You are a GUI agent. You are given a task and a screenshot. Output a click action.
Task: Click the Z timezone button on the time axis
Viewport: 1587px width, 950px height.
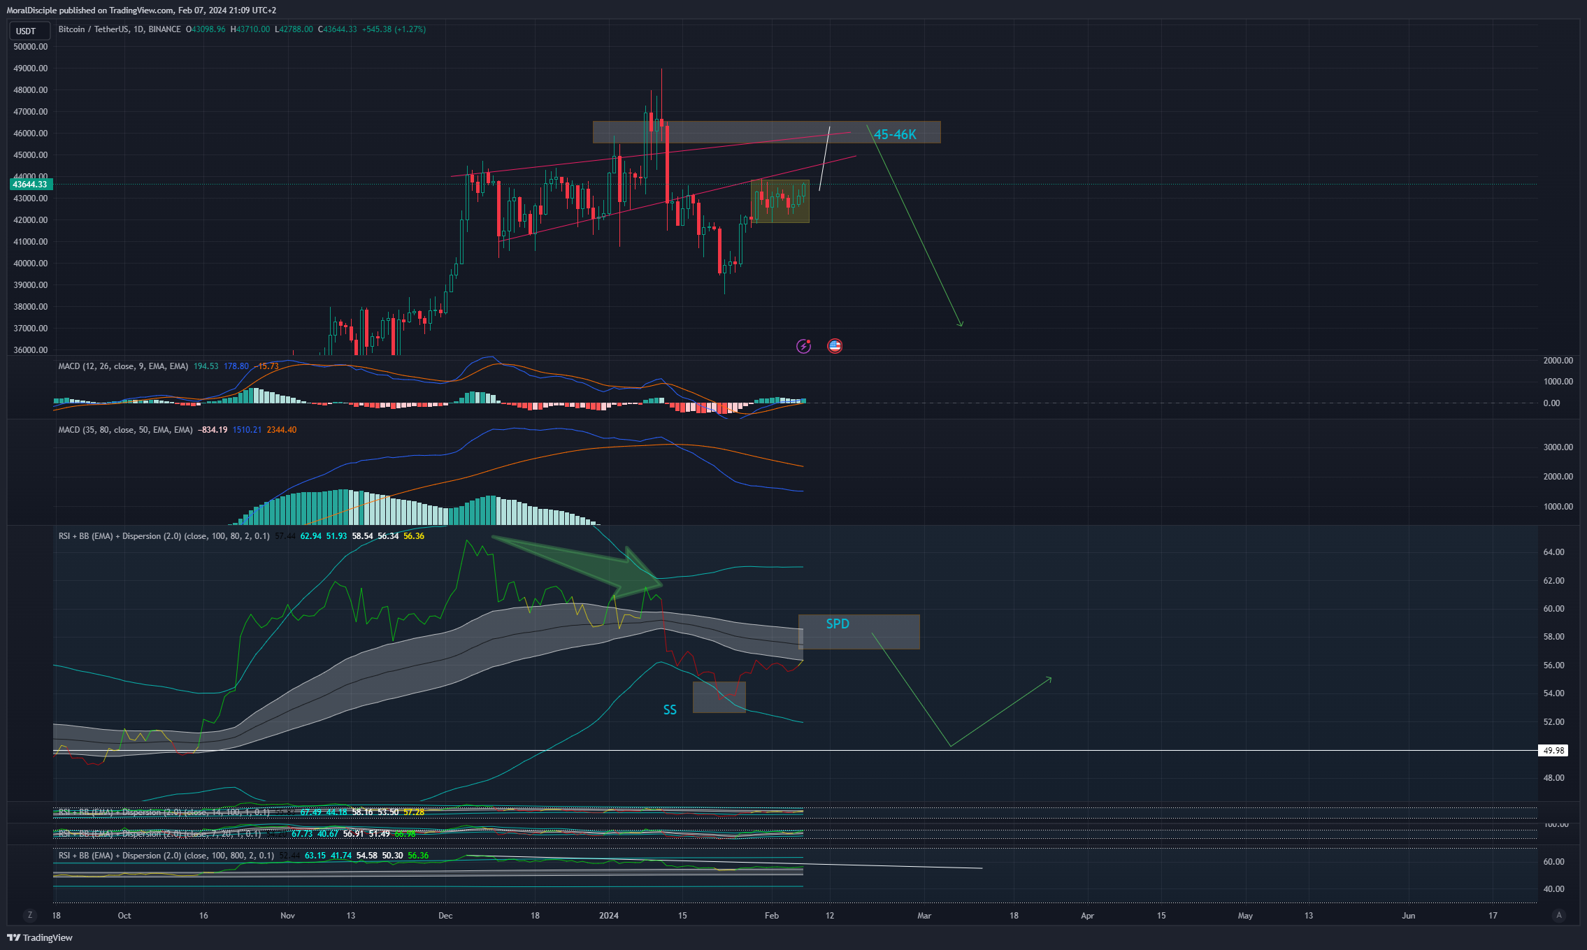tap(29, 915)
